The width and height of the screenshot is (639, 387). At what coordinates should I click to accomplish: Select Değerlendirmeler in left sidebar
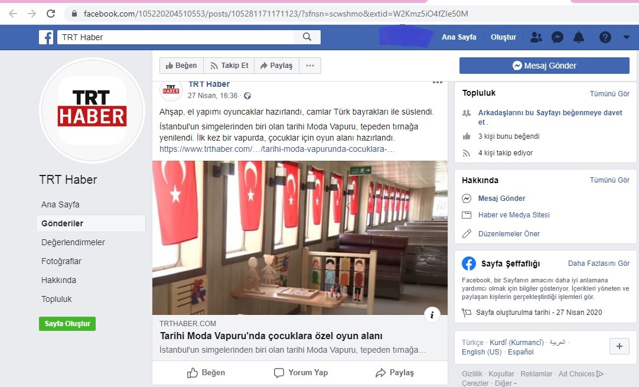(73, 242)
